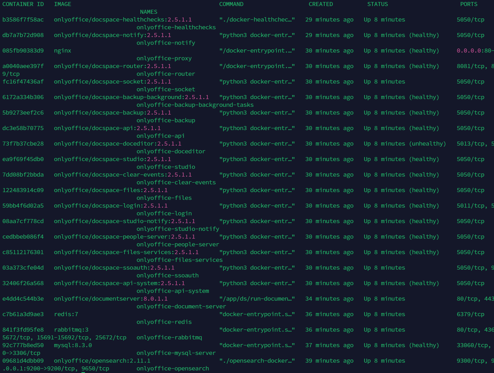Viewport: 494px width, 373px height.
Task: Click the "./docker-healthchec…" command
Action: click(x=257, y=20)
